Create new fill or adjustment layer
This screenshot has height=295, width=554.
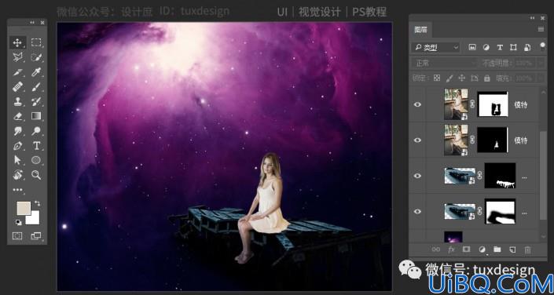point(482,249)
